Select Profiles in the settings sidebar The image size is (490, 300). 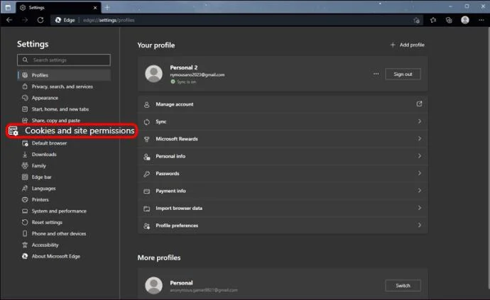[64, 75]
